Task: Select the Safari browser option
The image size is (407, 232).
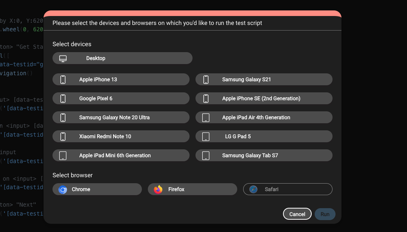Action: click(287, 189)
